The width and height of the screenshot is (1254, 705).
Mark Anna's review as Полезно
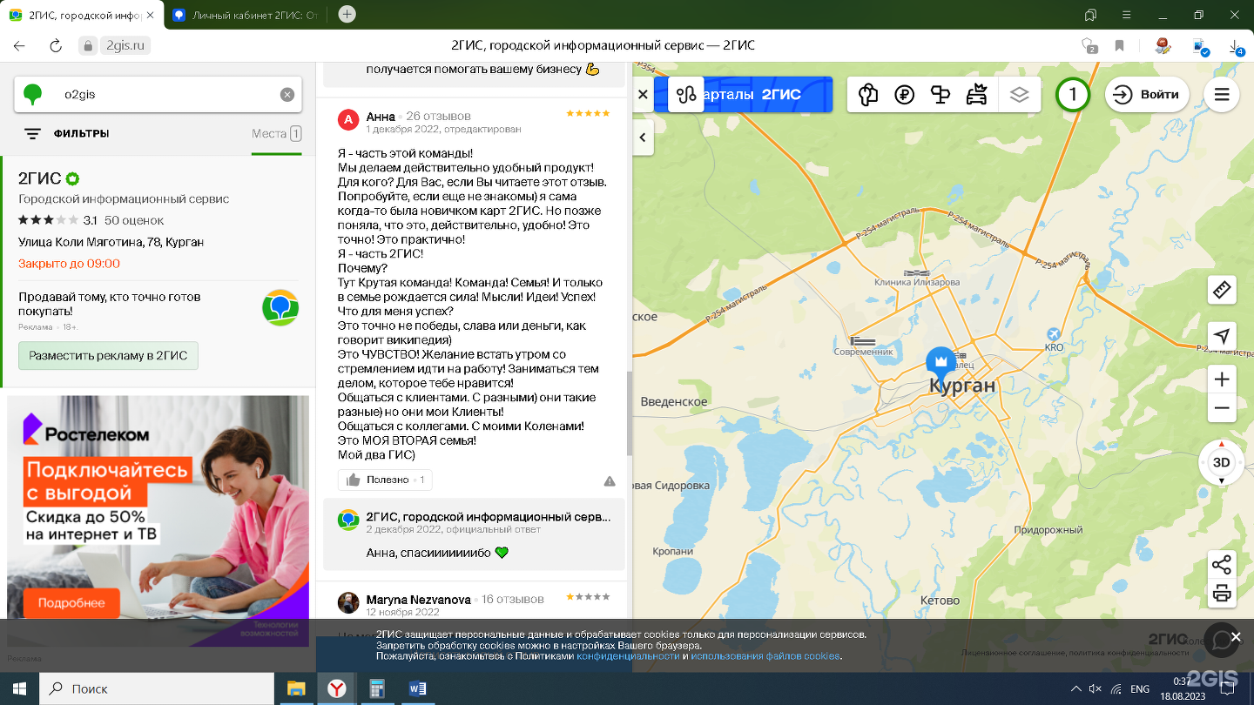(x=385, y=480)
